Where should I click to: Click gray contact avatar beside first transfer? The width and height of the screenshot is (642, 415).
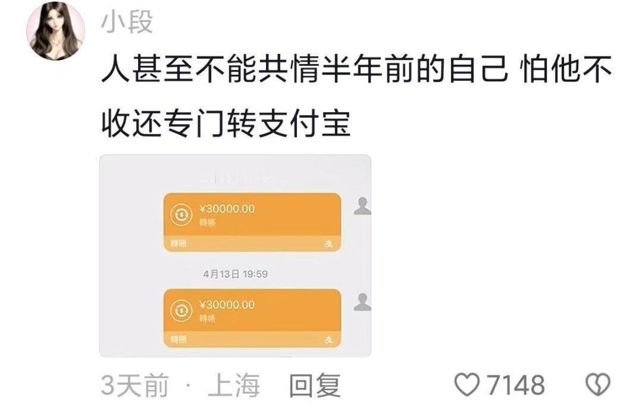362,206
